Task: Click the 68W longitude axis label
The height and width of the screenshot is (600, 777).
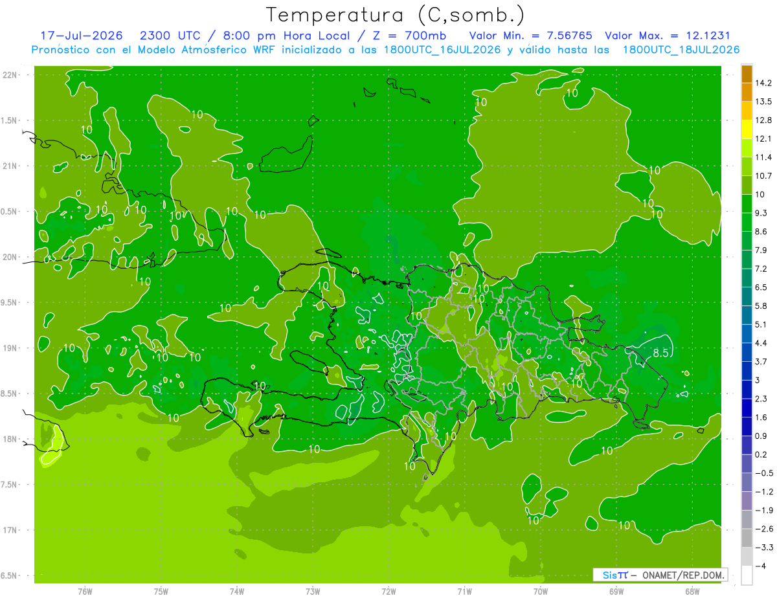Action: click(692, 591)
